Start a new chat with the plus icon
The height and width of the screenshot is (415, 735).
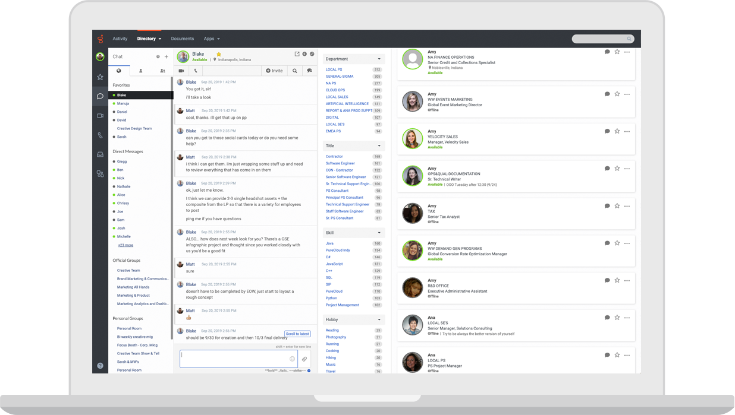click(167, 56)
